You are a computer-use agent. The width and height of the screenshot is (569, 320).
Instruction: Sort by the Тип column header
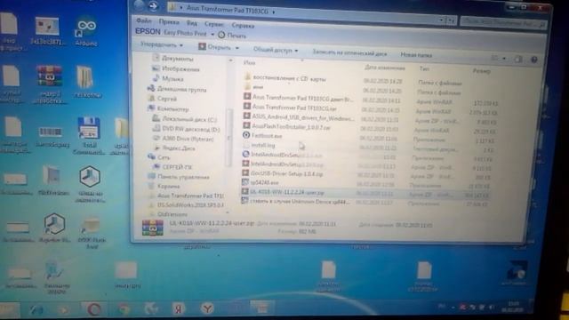pos(424,69)
